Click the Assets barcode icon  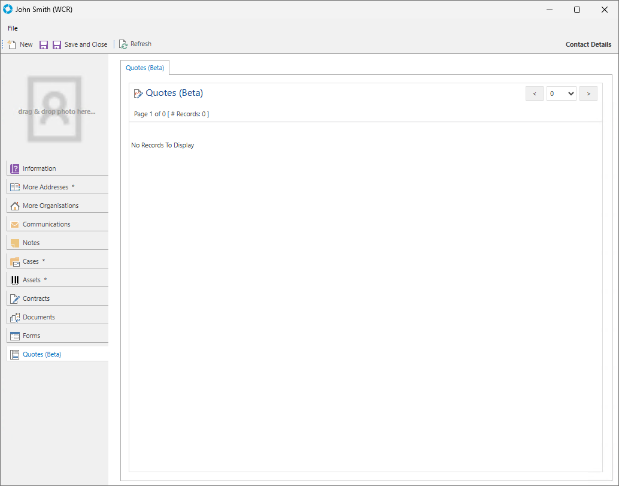pos(15,280)
